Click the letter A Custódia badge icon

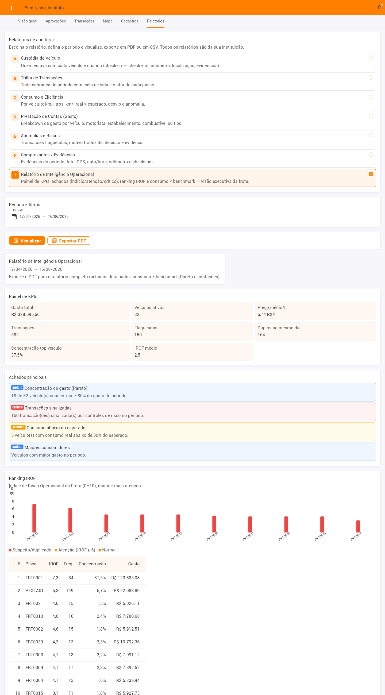click(15, 59)
